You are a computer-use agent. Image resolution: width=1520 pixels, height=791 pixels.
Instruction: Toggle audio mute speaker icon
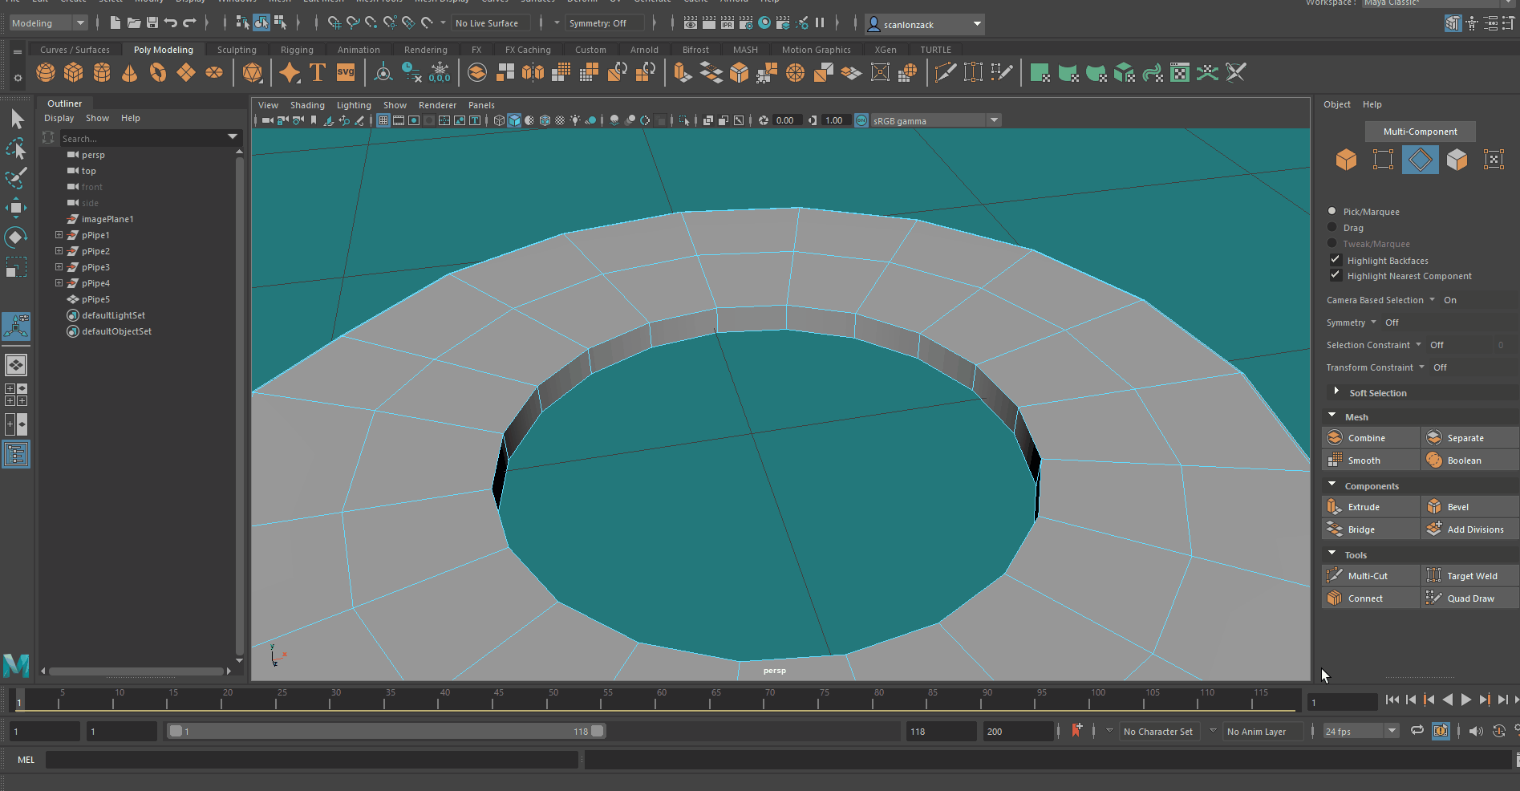click(1476, 731)
